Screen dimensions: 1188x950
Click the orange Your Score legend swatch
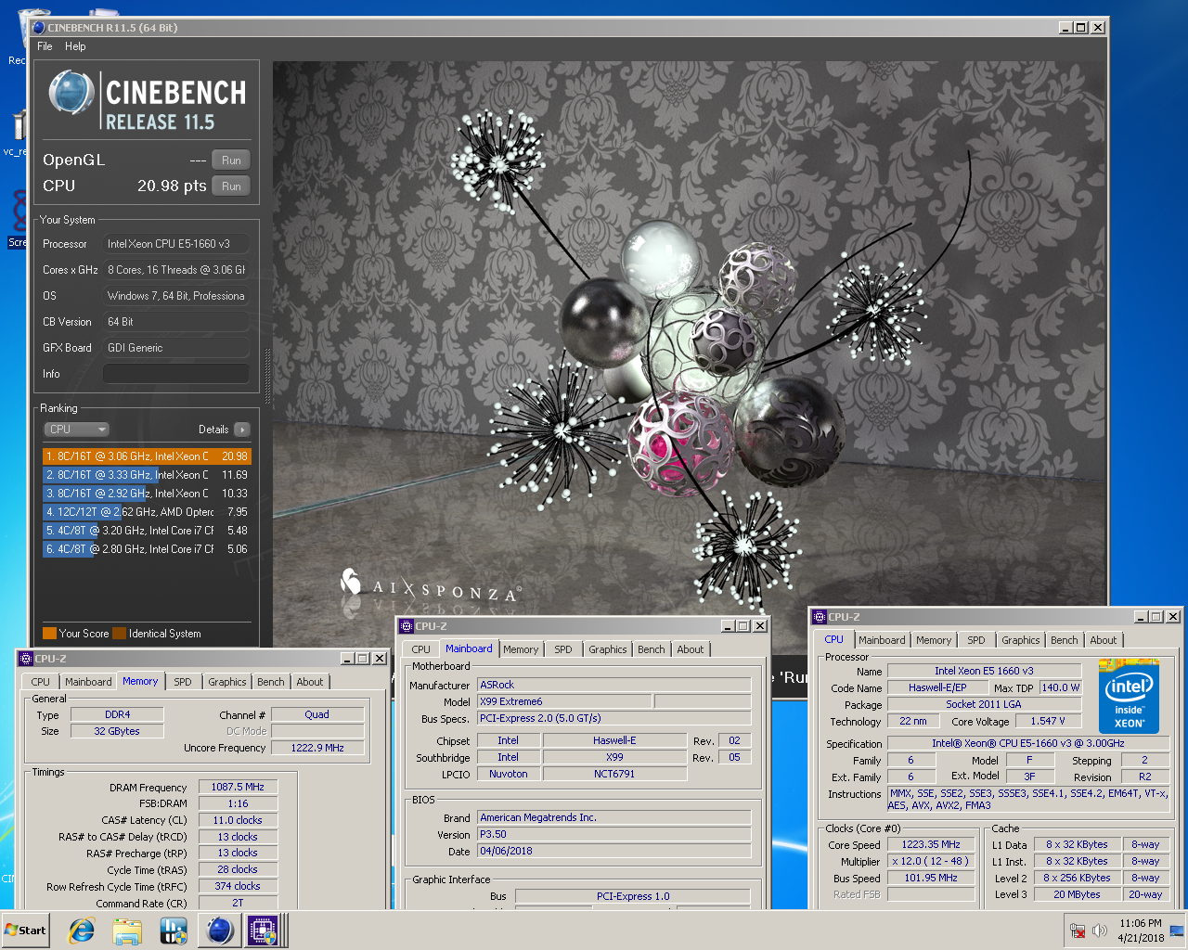[x=50, y=634]
